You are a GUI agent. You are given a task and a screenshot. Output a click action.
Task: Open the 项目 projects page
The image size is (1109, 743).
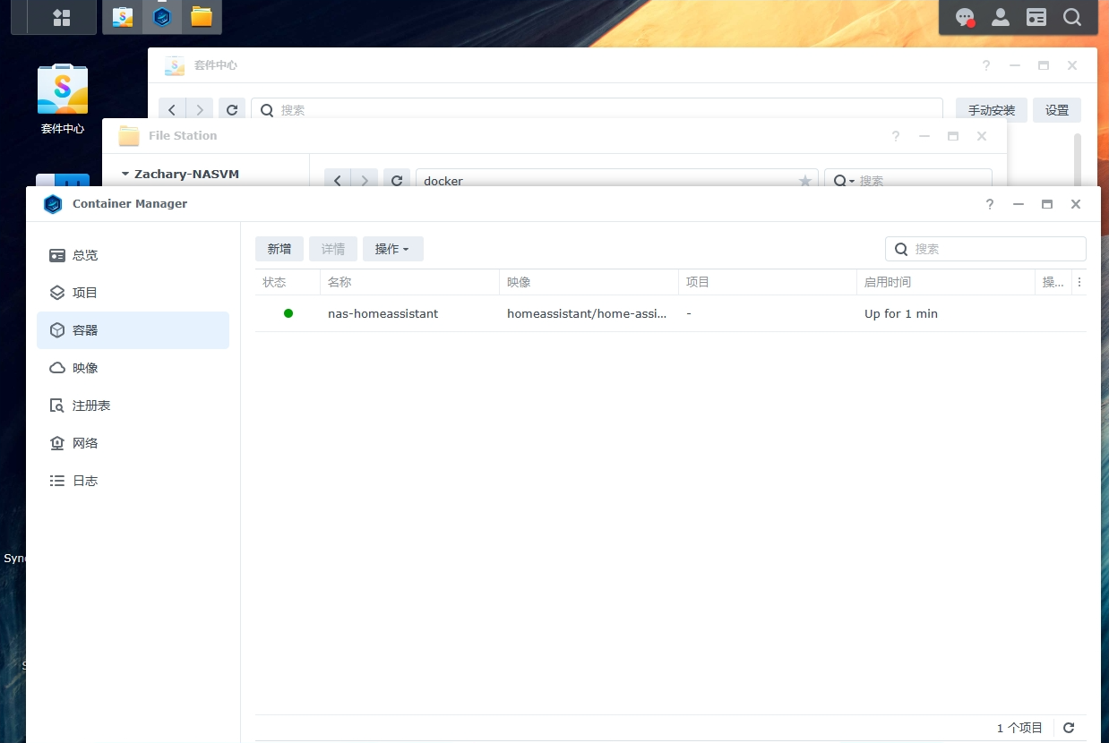(x=133, y=293)
